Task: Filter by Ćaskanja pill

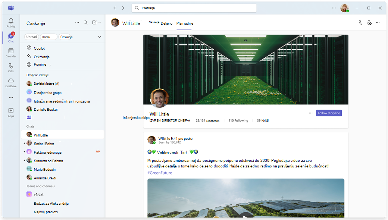Action: point(66,37)
